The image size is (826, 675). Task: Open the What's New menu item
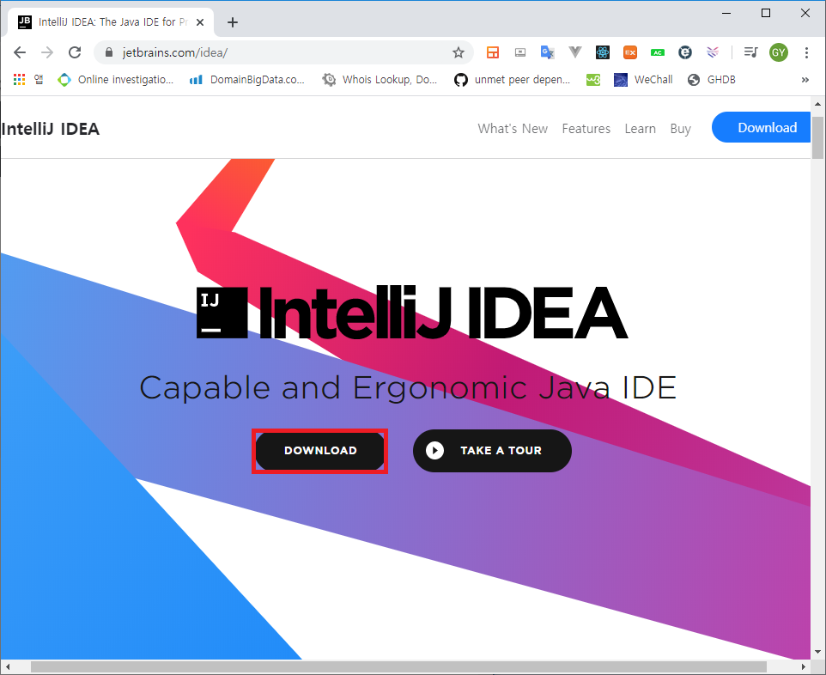(x=513, y=129)
